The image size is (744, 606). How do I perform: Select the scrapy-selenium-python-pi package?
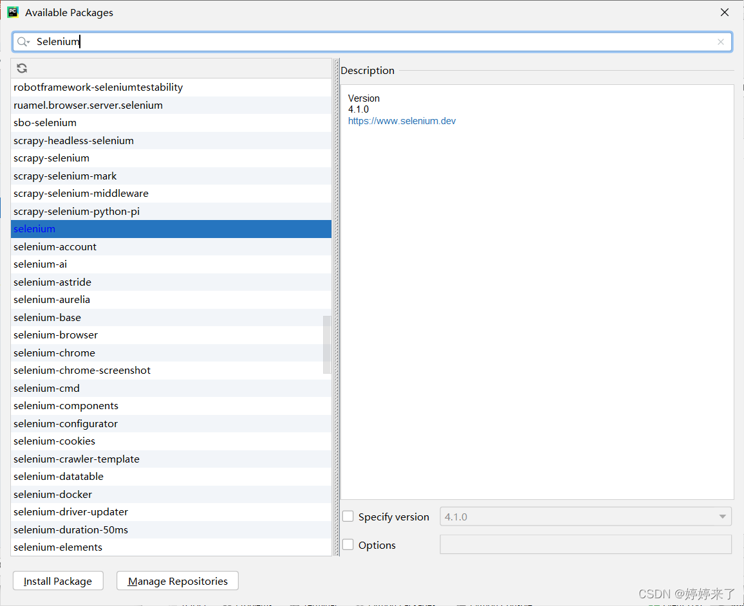tap(171, 211)
